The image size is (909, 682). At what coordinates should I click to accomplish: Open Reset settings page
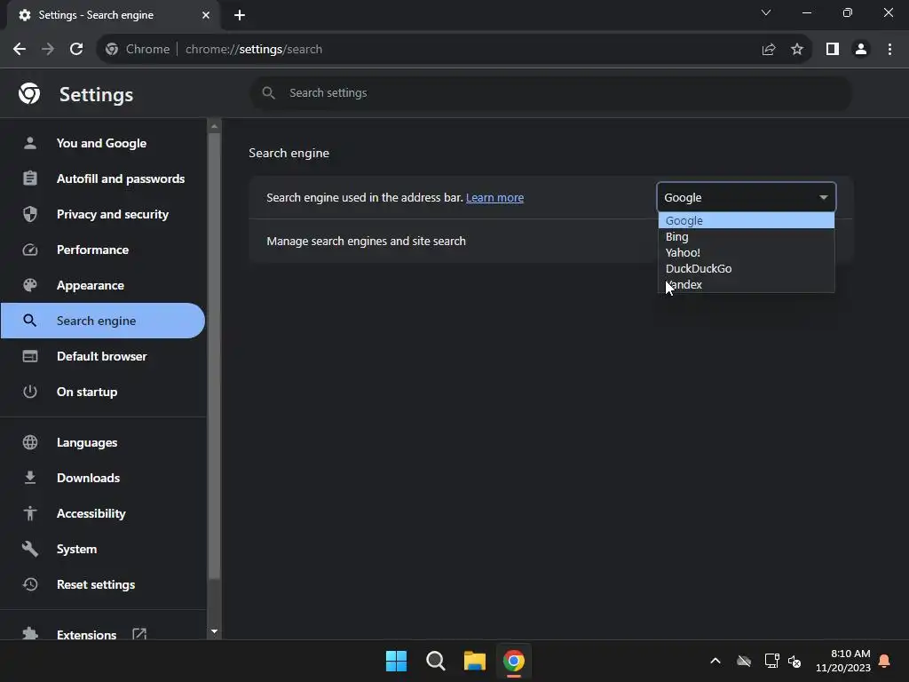click(x=103, y=584)
